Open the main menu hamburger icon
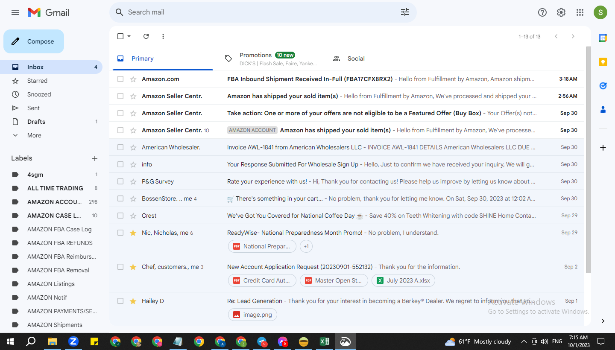This screenshot has height=350, width=615. 15,12
